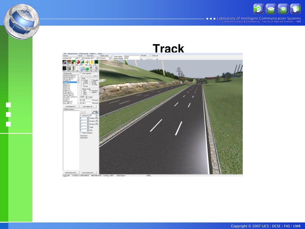
Task: Select the sky with sun icon
Action: pyautogui.click(x=83, y=69)
